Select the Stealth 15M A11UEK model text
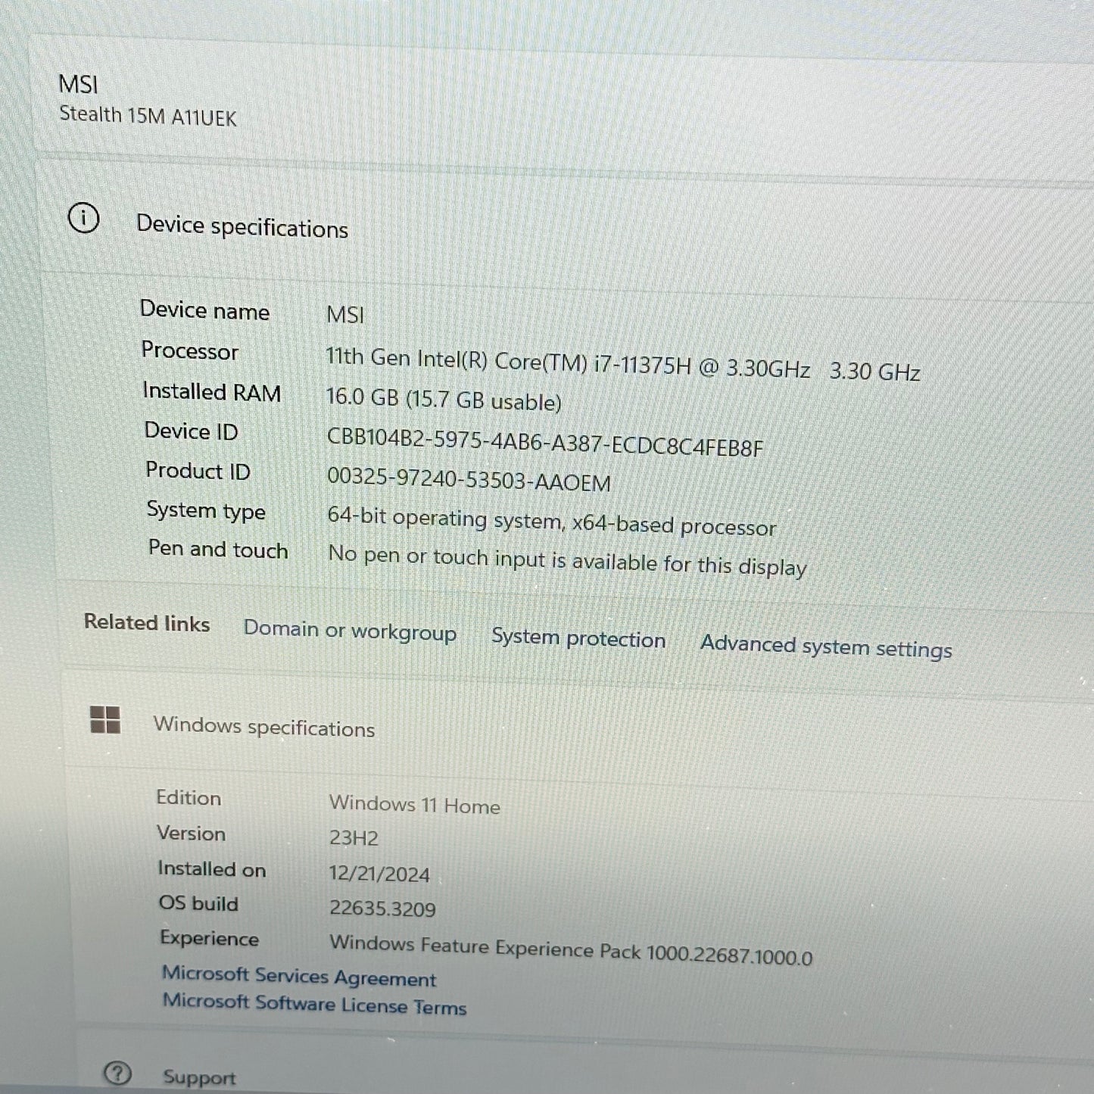Image resolution: width=1094 pixels, height=1094 pixels. tap(148, 116)
